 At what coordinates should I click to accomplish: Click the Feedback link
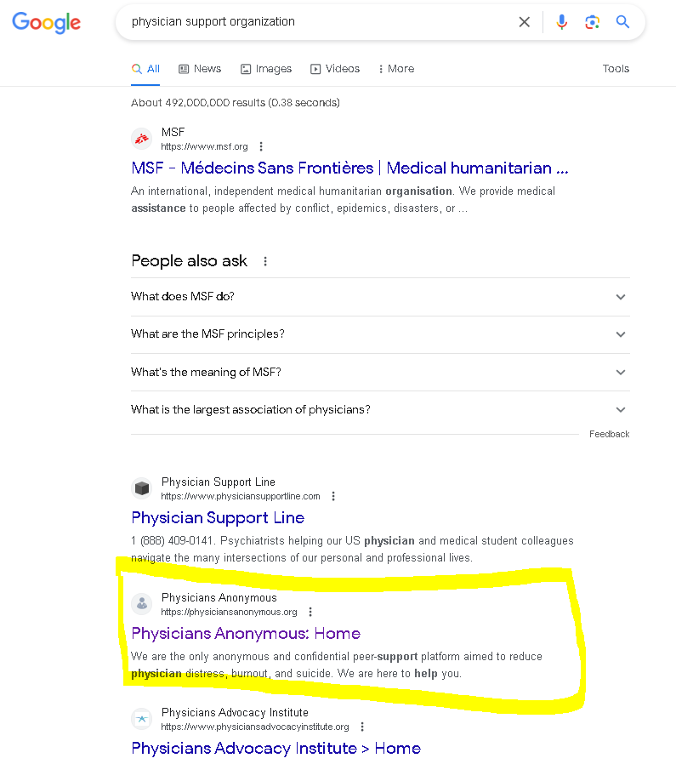[x=610, y=434]
